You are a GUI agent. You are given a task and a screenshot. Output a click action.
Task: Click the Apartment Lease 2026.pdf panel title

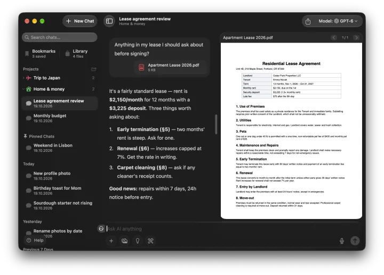[248, 38]
